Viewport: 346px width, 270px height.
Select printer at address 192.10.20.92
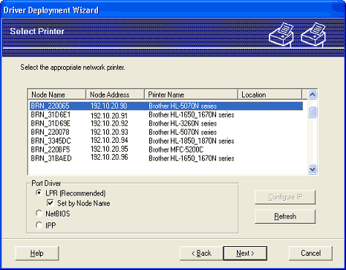click(x=166, y=123)
